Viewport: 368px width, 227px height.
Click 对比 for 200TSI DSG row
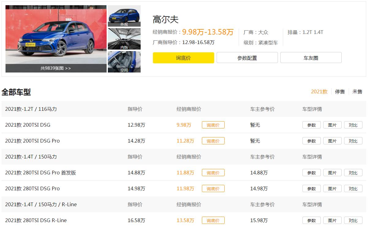pyautogui.click(x=353, y=125)
